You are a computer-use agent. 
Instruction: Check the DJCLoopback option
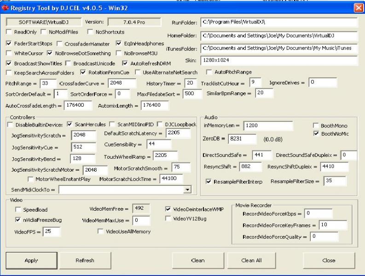pos(160,124)
